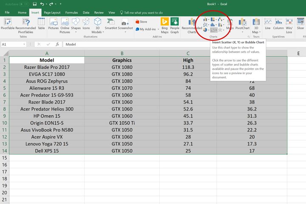Screen dimensions: 306x204
Task: Expand the undo history dropdown arrow
Action: tap(46, 4)
